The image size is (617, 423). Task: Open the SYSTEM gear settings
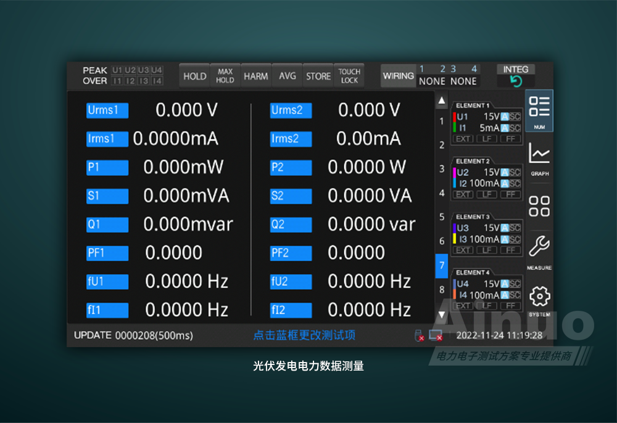(x=539, y=298)
